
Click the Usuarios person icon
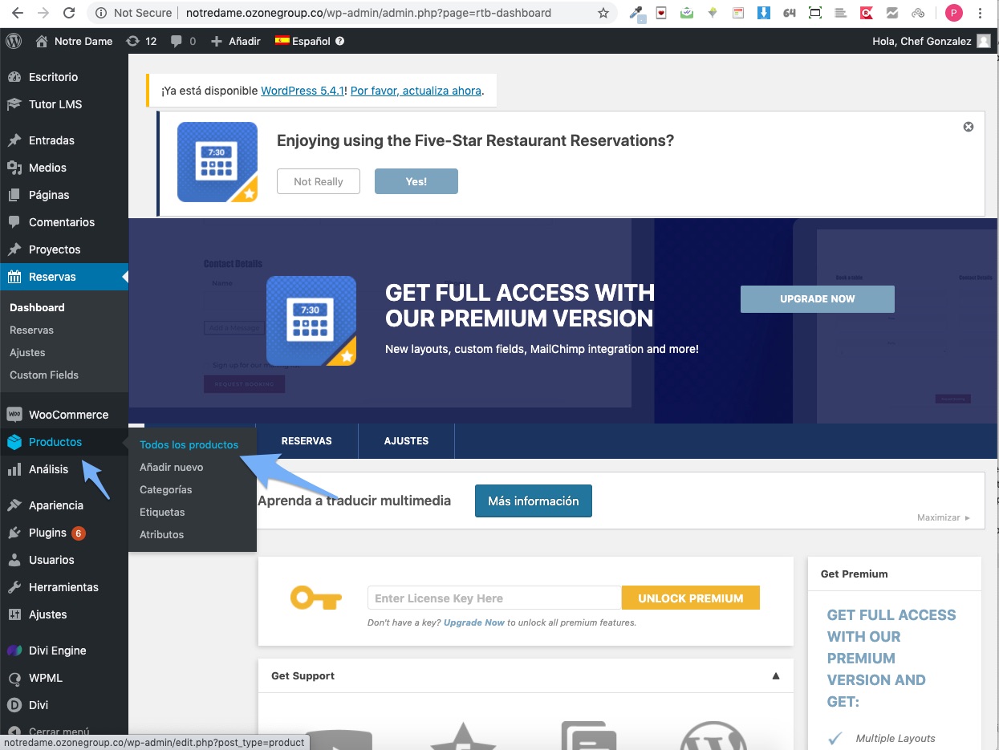(x=14, y=560)
